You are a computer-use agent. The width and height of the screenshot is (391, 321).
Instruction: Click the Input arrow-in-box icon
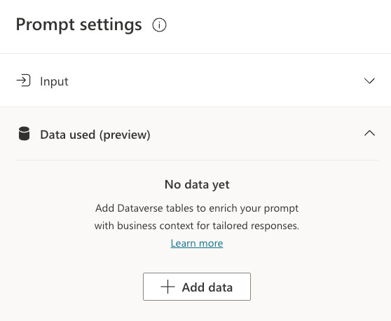[x=23, y=81]
